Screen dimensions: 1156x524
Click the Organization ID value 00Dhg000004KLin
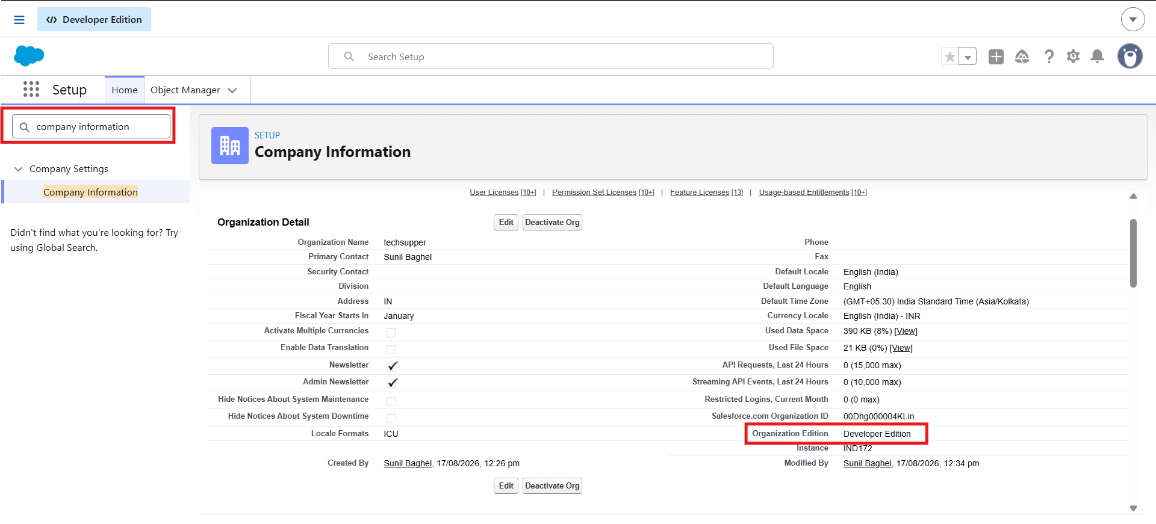878,417
